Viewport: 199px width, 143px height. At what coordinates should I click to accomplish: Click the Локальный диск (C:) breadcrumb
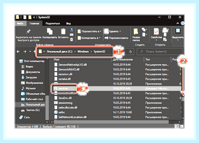point(59,52)
